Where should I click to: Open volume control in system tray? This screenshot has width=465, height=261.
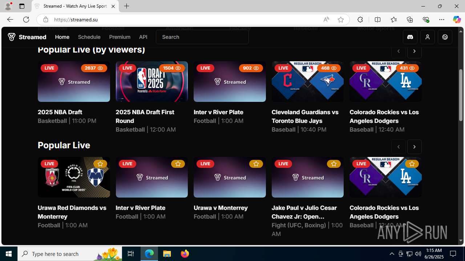point(418,254)
